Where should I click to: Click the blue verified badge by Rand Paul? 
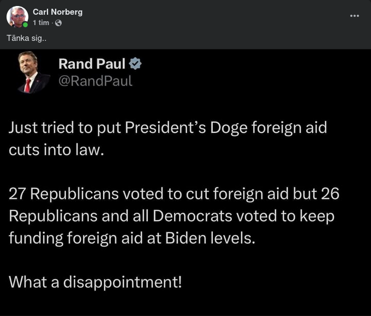pos(135,65)
